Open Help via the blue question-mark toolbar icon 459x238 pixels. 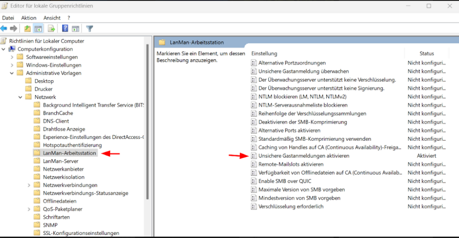click(65, 28)
